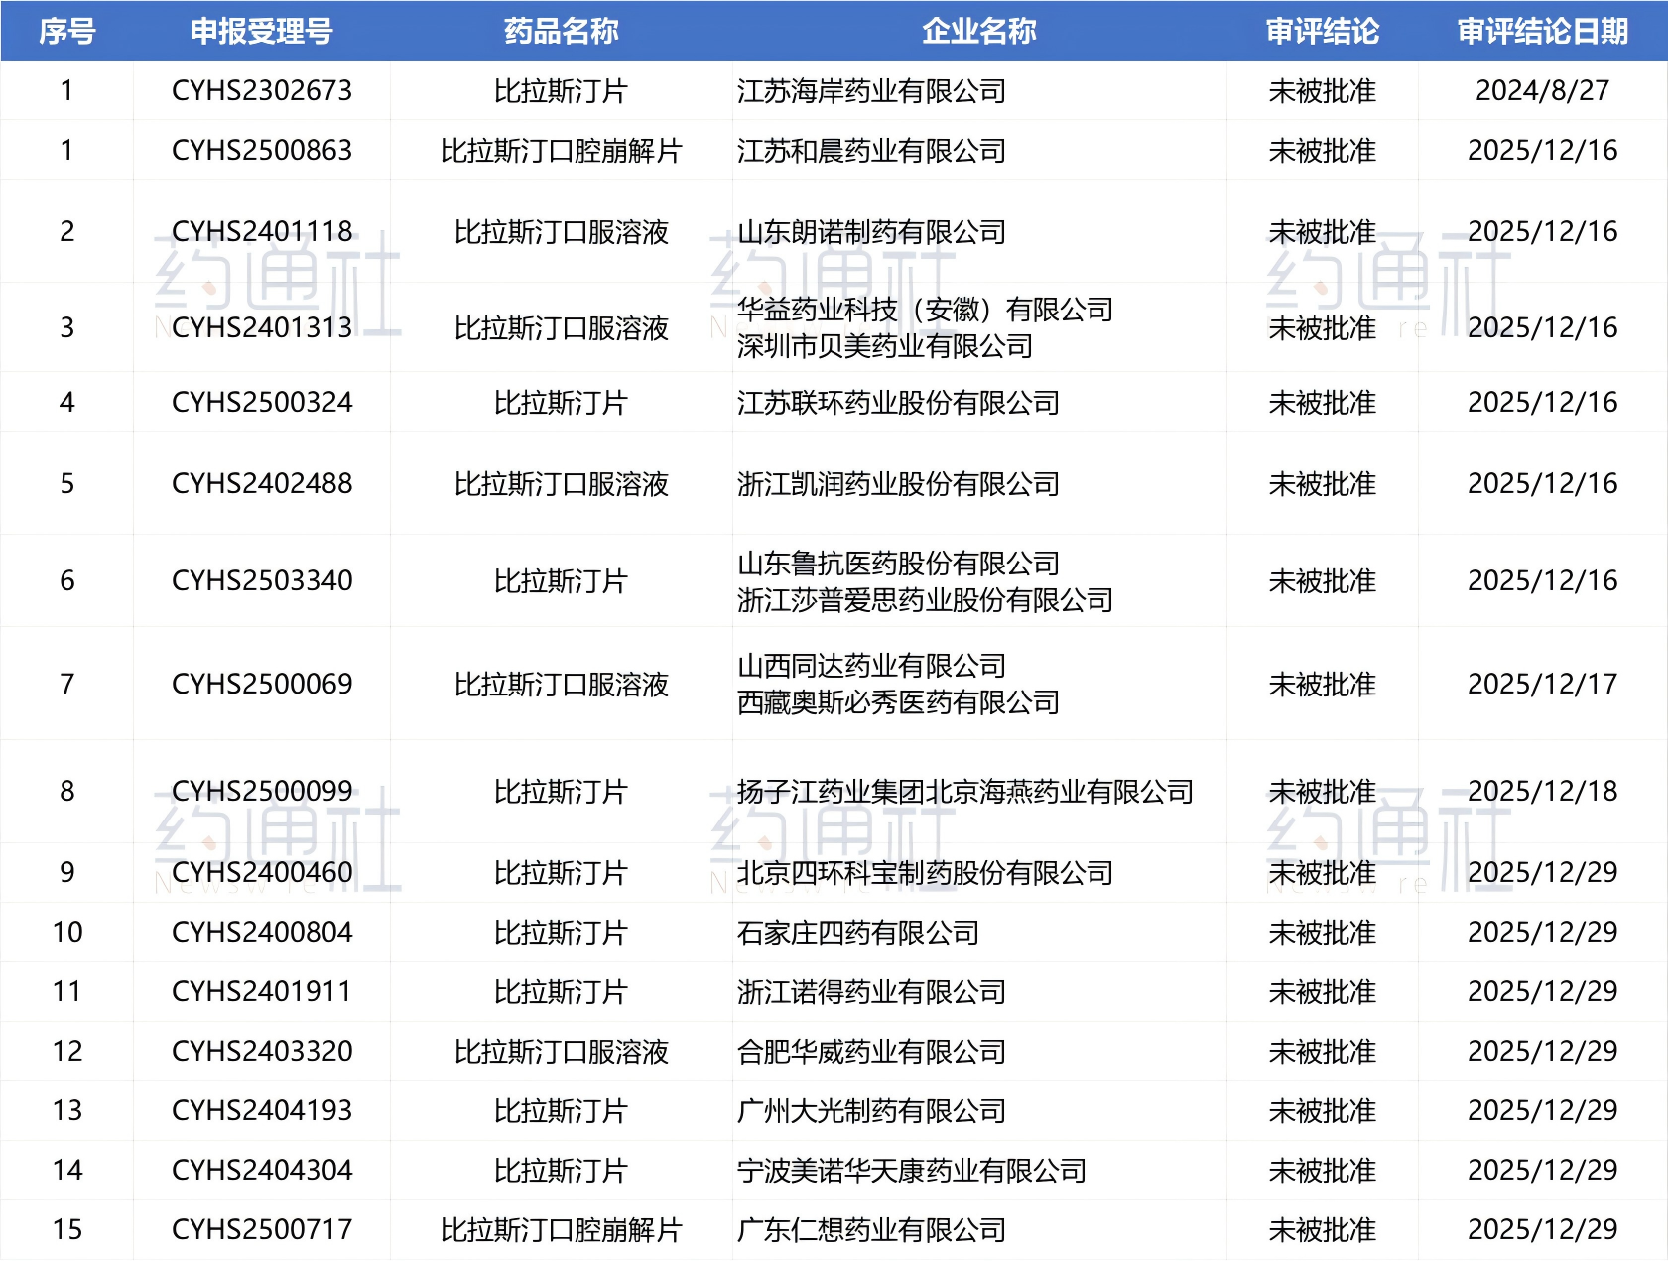The image size is (1668, 1261).
Task: Select '未被批准' in the CYHS2402488 row
Action: (x=1323, y=484)
